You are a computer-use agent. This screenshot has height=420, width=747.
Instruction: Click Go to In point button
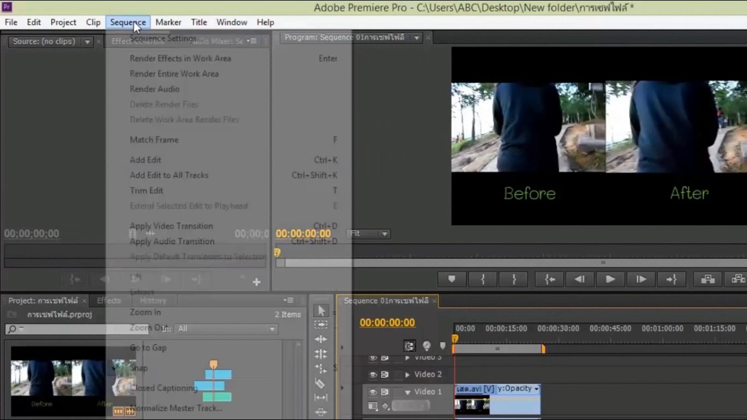click(x=550, y=279)
